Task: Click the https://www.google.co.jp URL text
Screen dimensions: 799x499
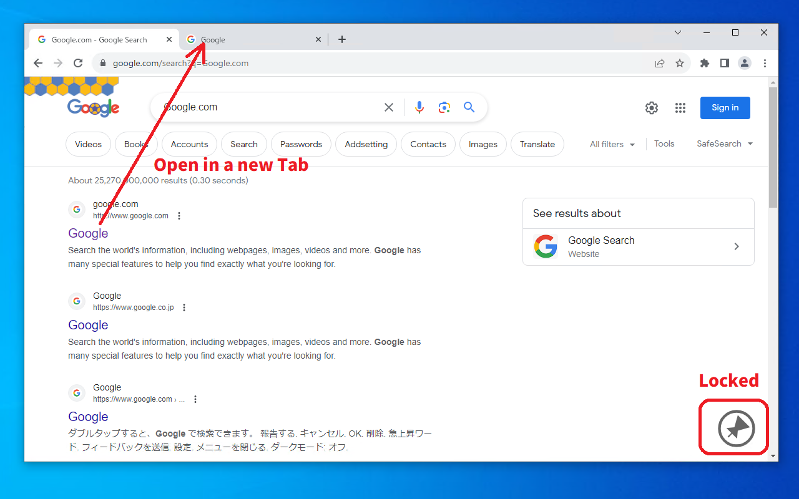Action: pos(134,308)
